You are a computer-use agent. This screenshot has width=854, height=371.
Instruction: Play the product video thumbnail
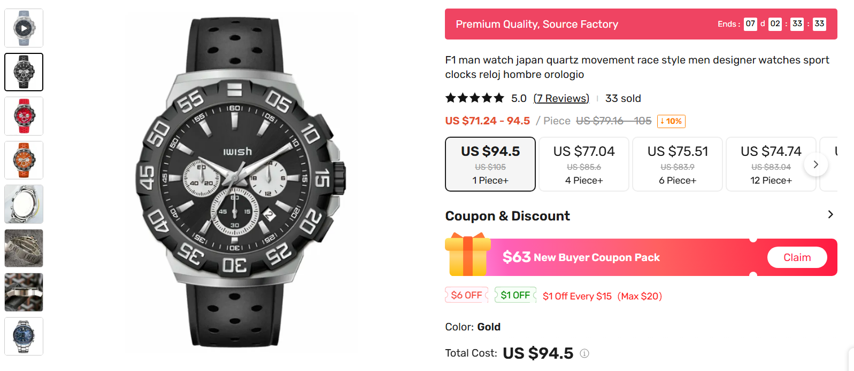(24, 28)
